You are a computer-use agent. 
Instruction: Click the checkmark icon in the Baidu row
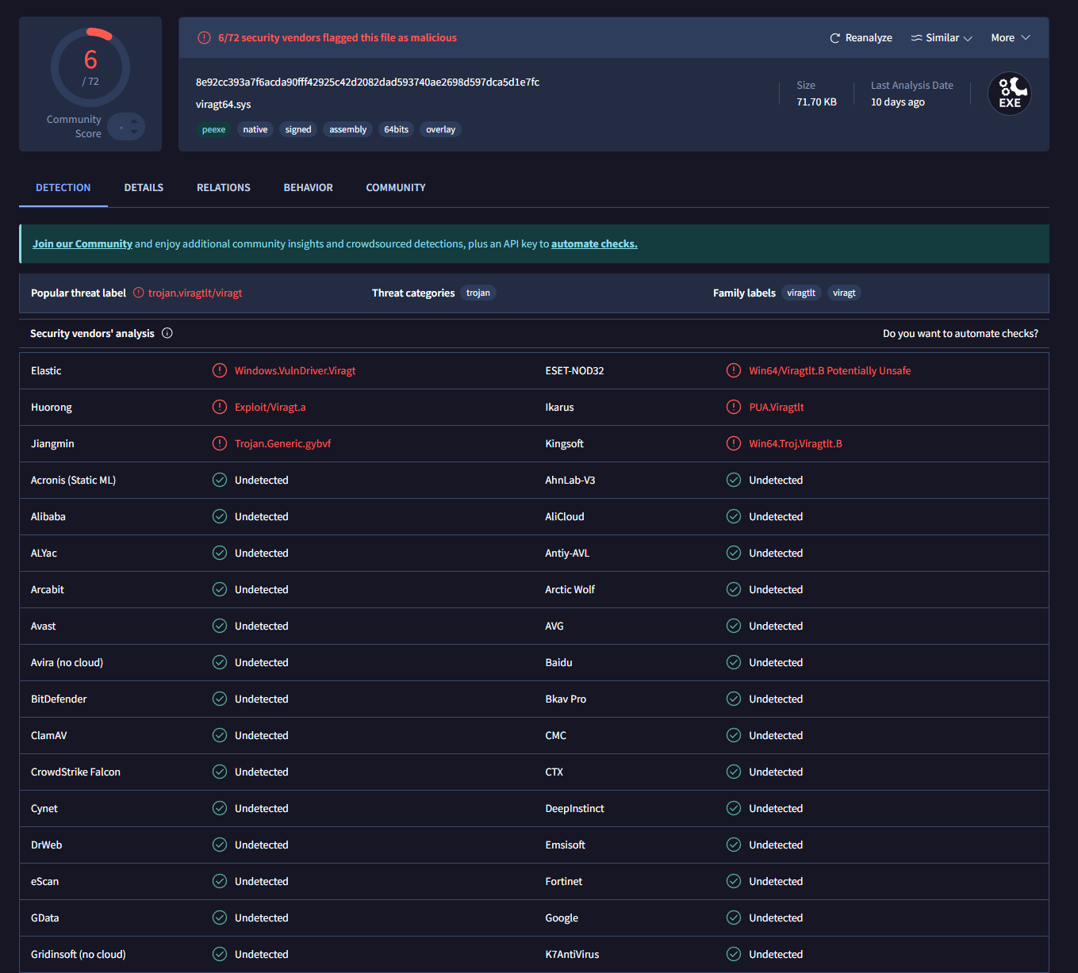(x=734, y=662)
